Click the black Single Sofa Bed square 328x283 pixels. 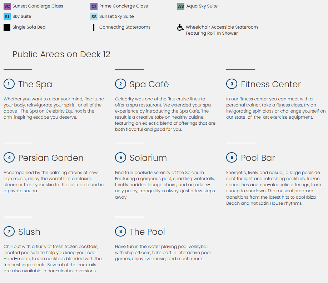pos(7,27)
